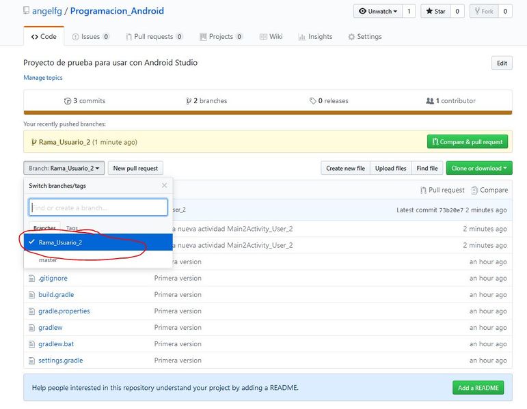The width and height of the screenshot is (527, 409).
Task: Click the branches fork icon
Action: pos(189,101)
